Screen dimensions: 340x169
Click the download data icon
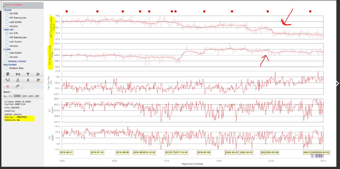(28, 80)
